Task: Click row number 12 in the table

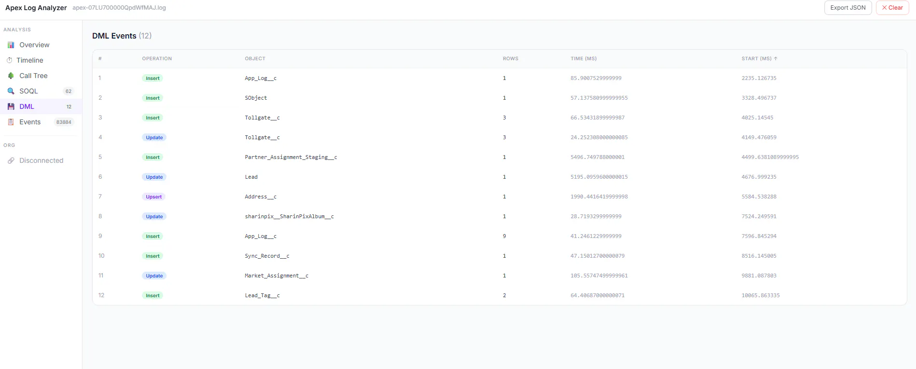Action: click(x=101, y=295)
